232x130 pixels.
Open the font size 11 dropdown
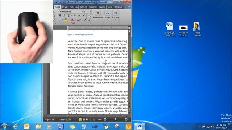90,12
